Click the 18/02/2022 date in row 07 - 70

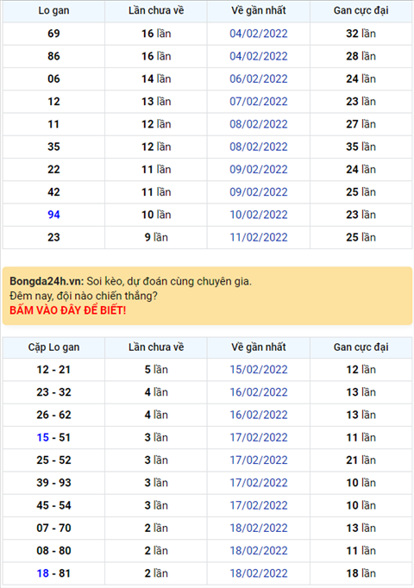[x=259, y=528]
